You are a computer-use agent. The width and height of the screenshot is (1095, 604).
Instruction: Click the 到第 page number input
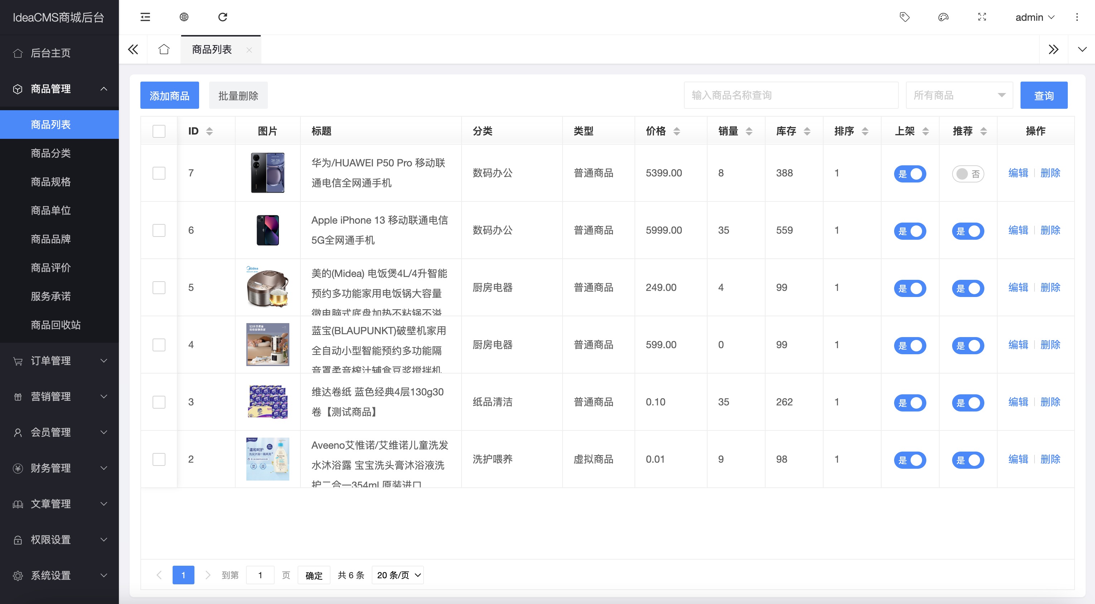coord(260,575)
